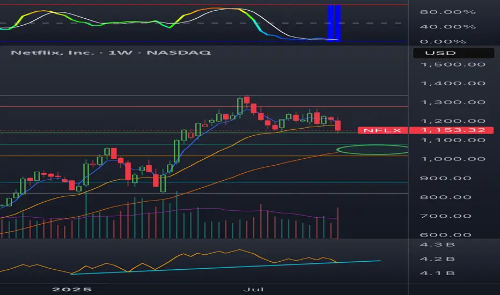500x295 pixels.
Task: Select the cyan trendline under the OBV line
Action: (225, 267)
